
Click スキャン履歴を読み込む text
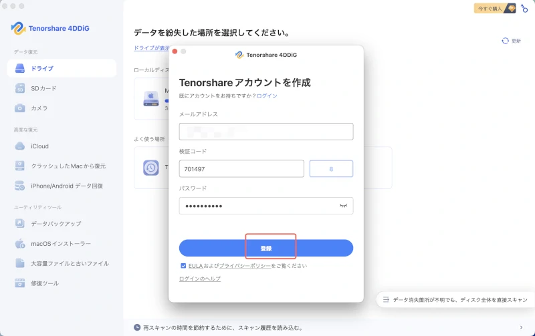pyautogui.click(x=270, y=327)
